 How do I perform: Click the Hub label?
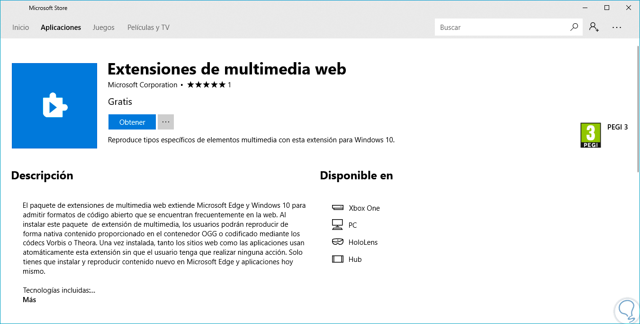pyautogui.click(x=355, y=259)
